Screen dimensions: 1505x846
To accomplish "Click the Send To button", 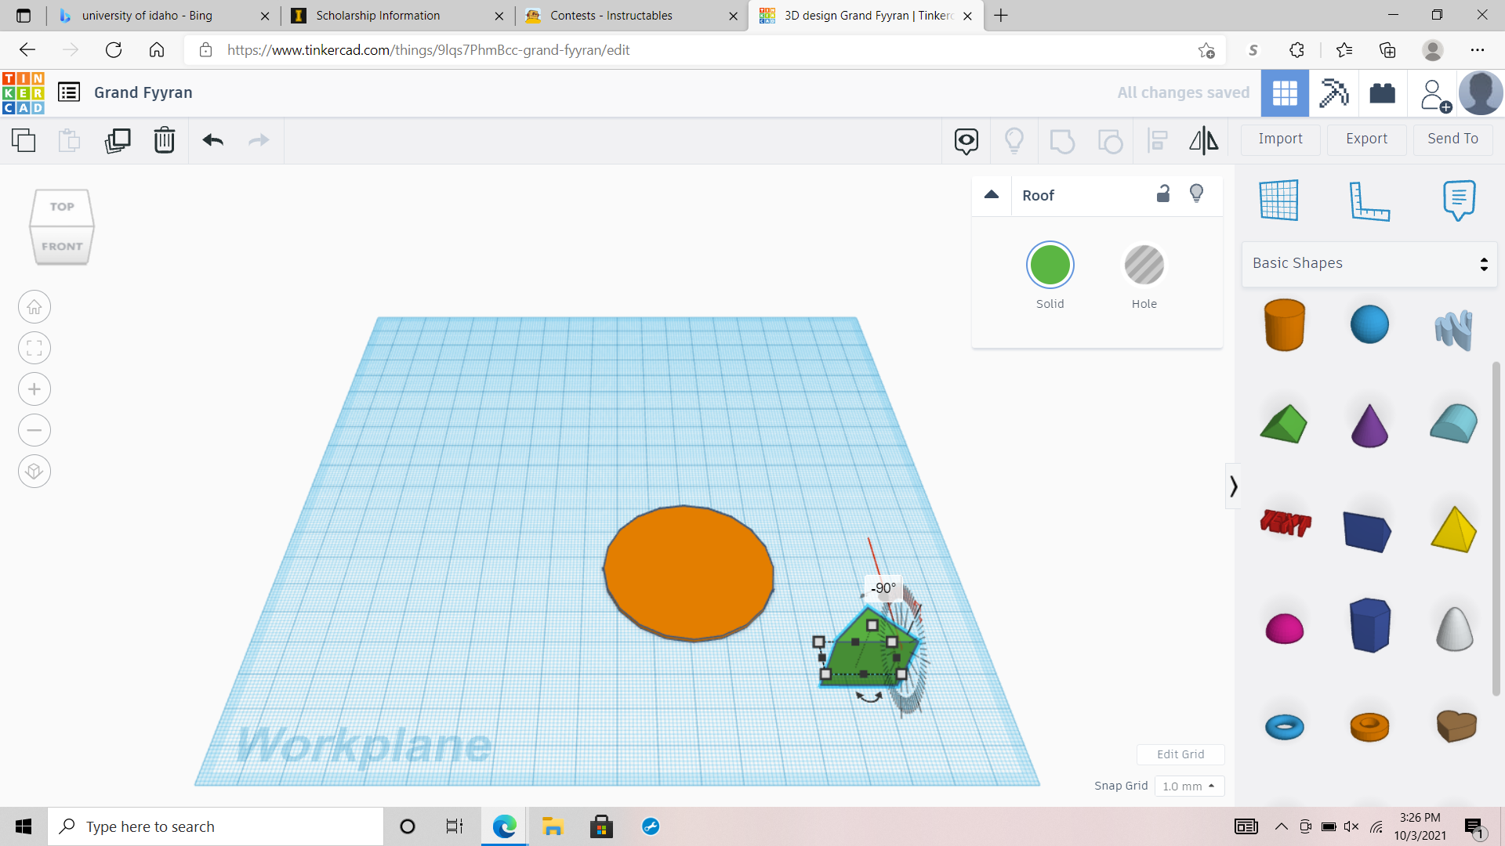I will point(1452,139).
